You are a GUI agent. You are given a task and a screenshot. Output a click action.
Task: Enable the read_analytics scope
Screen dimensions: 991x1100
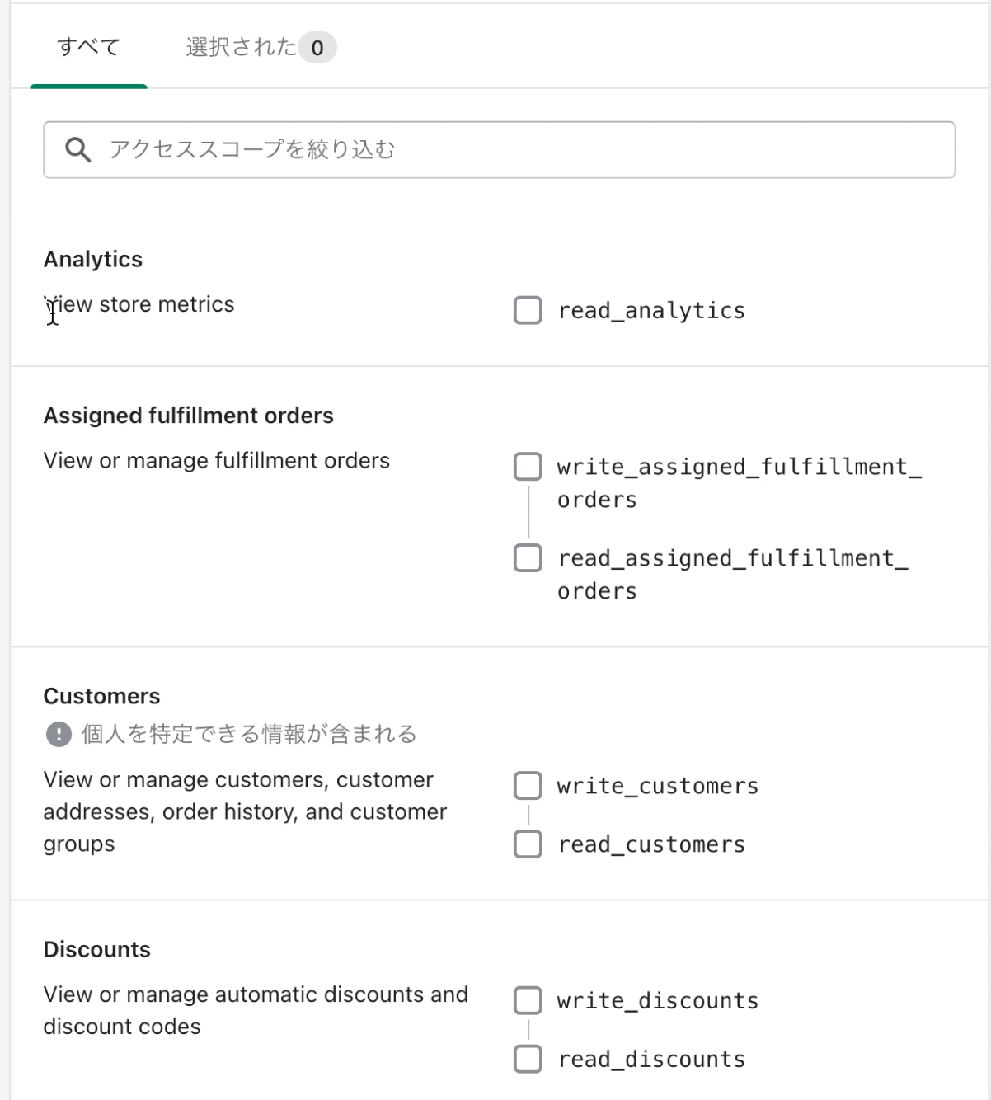(528, 311)
